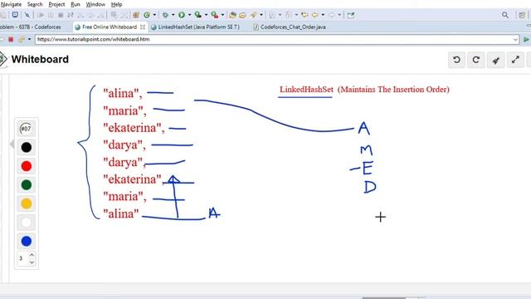
Task: Select the white pen color
Action: pos(26,223)
